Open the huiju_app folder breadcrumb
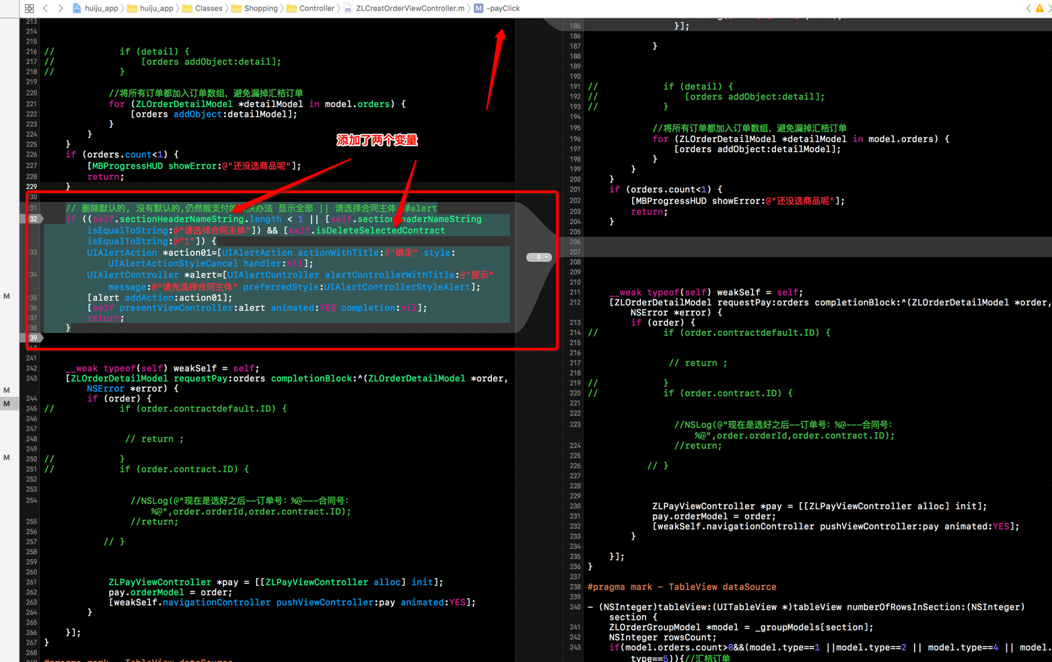The height and width of the screenshot is (662, 1052). 151,8
